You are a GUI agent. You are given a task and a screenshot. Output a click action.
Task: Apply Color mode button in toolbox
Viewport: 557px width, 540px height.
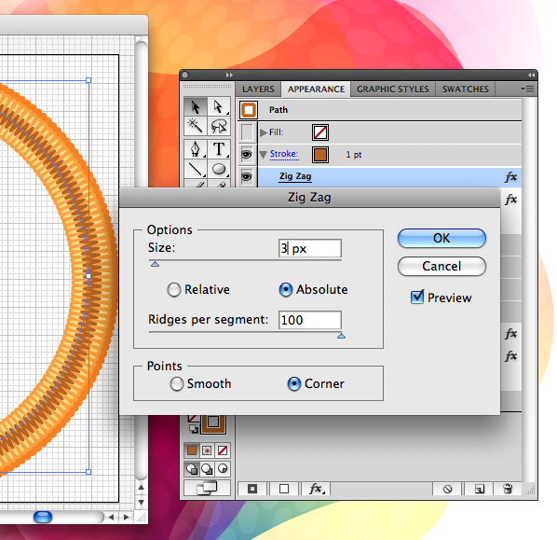[192, 450]
